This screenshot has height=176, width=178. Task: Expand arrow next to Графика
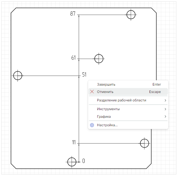pyautogui.click(x=166, y=116)
